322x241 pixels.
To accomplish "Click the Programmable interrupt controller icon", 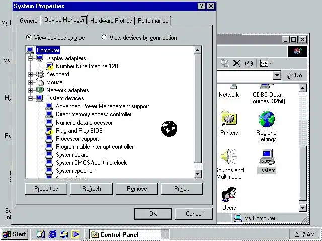I will 49,147.
